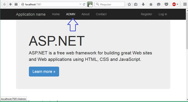Navigate to the About page

[x=86, y=14]
